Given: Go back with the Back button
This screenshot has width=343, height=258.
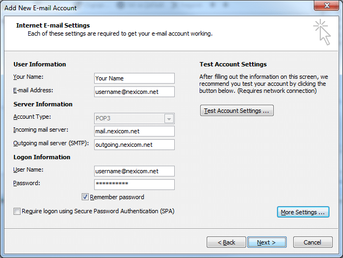Looking at the screenshot, I should tap(226, 242).
